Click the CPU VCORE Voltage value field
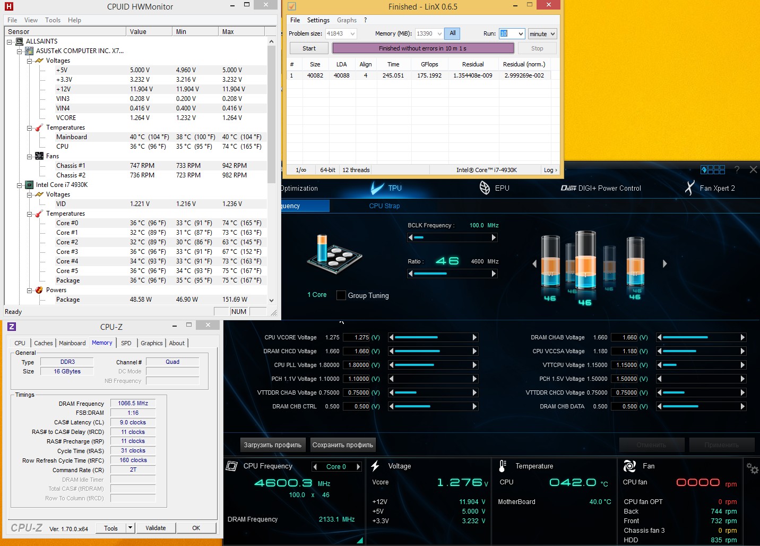Screen dimensions: 760x546 tap(356, 337)
